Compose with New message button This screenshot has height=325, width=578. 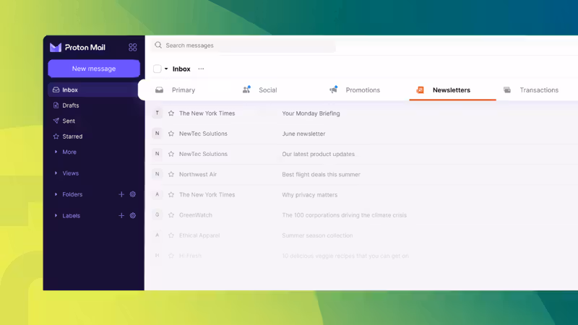[x=94, y=69]
